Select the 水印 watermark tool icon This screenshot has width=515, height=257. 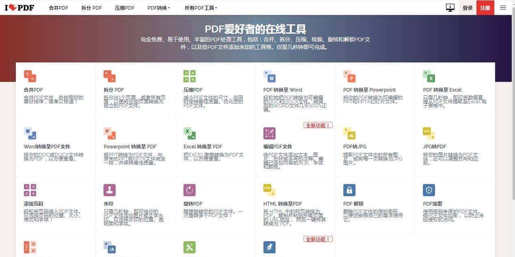109,189
